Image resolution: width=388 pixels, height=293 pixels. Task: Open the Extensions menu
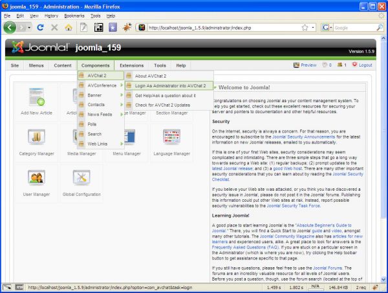[131, 65]
